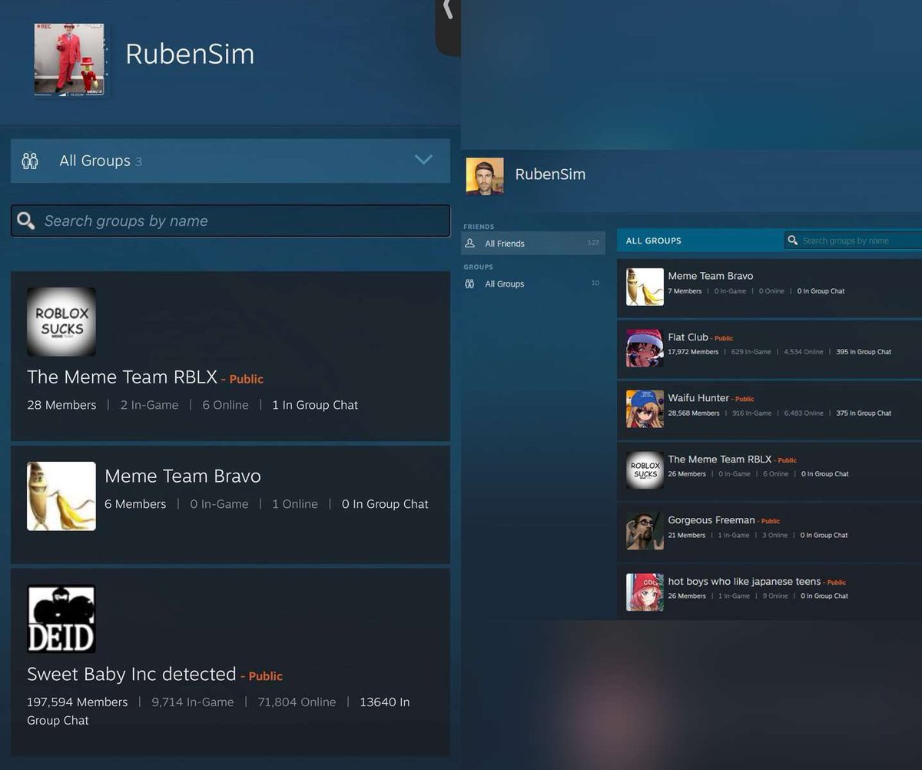Focus the small Search groups by name field

point(853,241)
